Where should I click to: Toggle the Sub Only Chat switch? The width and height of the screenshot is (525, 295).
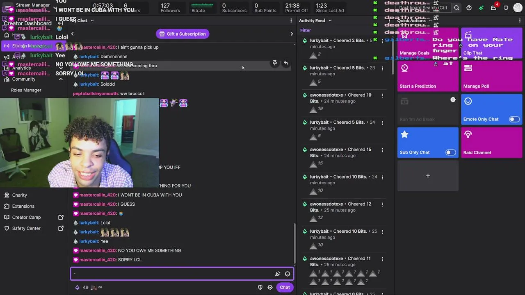point(450,152)
